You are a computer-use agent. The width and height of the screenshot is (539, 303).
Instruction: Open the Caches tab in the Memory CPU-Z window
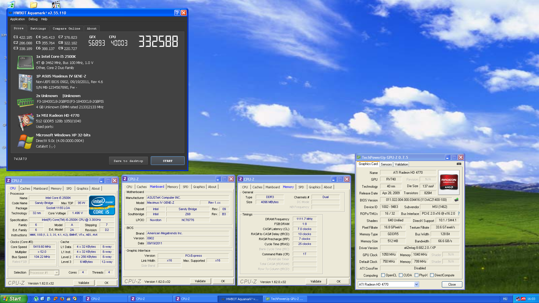tap(257, 187)
